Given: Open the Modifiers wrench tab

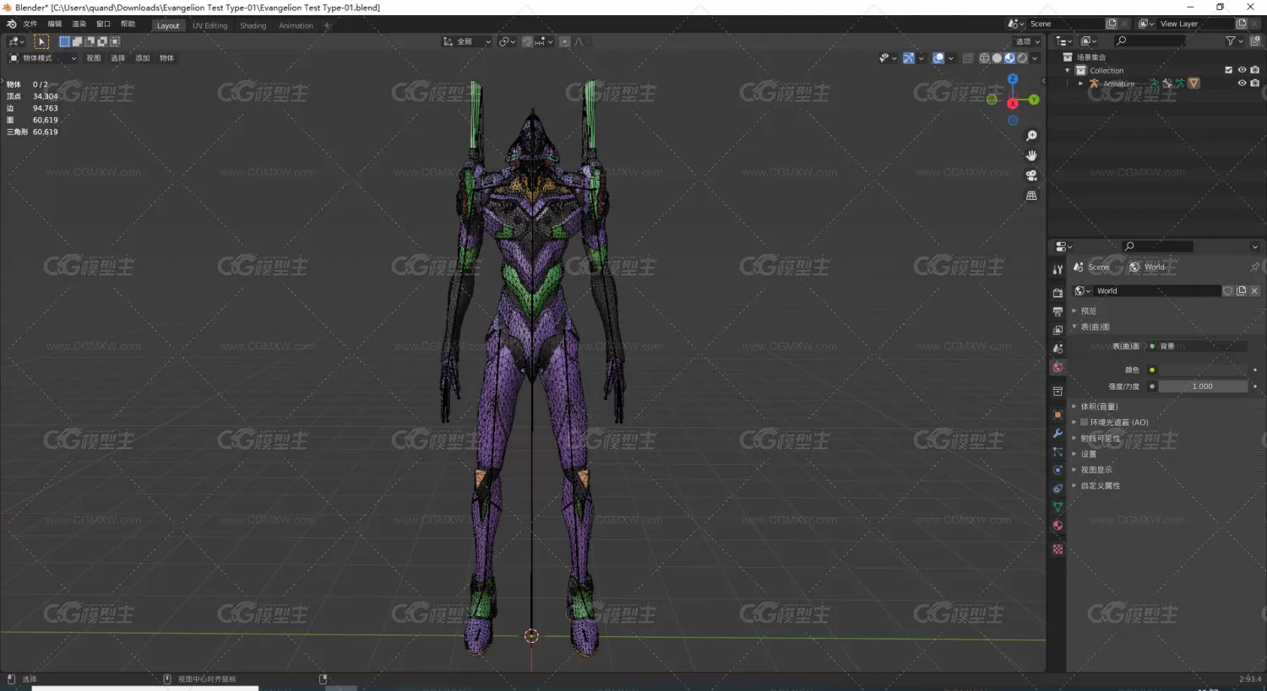Looking at the screenshot, I should (x=1058, y=433).
